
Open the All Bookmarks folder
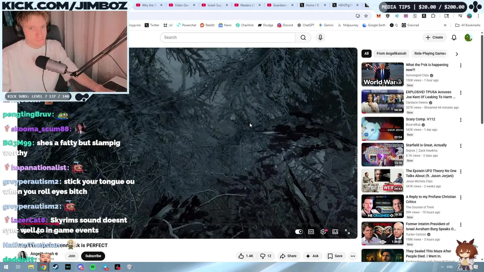coord(468,25)
